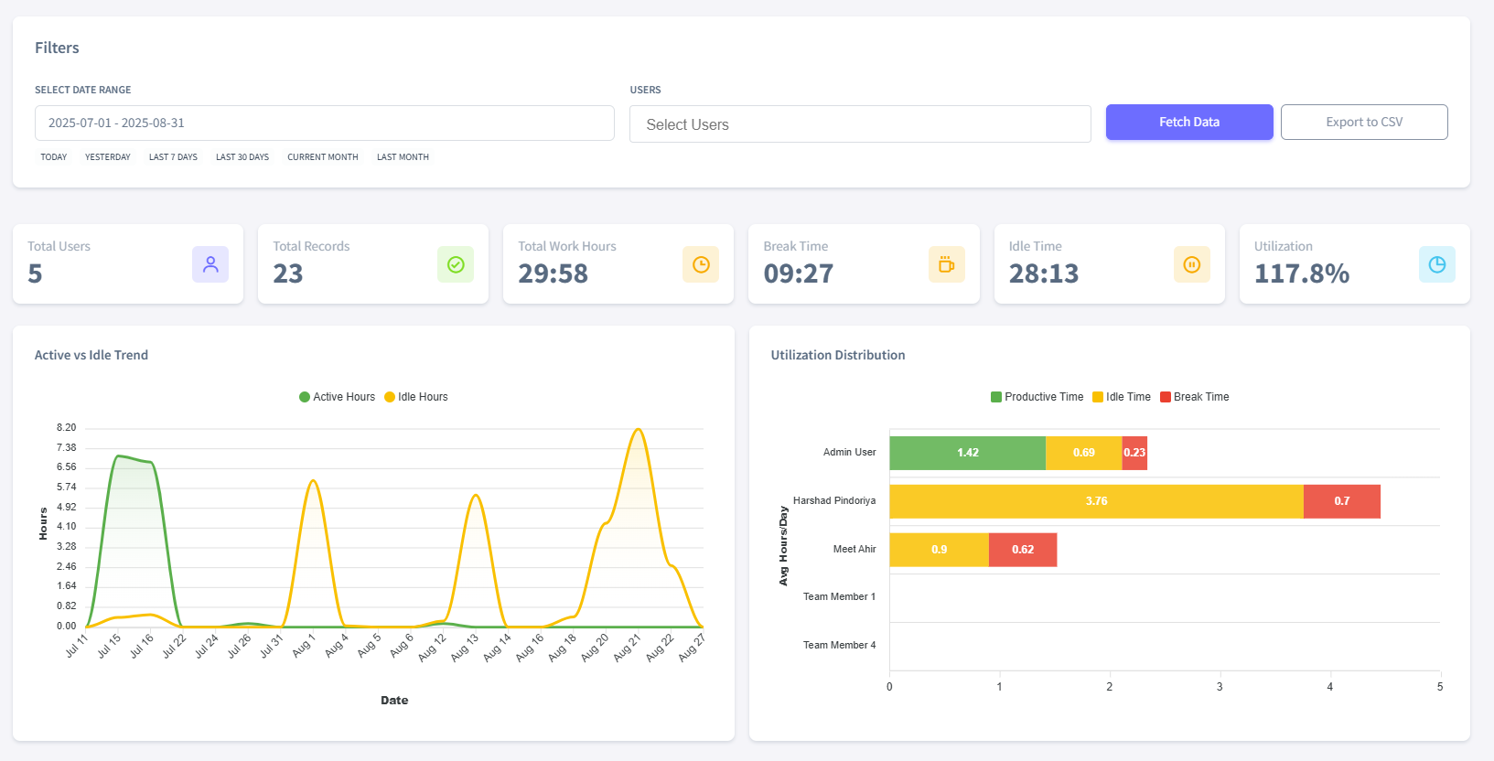This screenshot has width=1494, height=761.
Task: Click the Total Work Hours clock icon
Action: pos(701,264)
